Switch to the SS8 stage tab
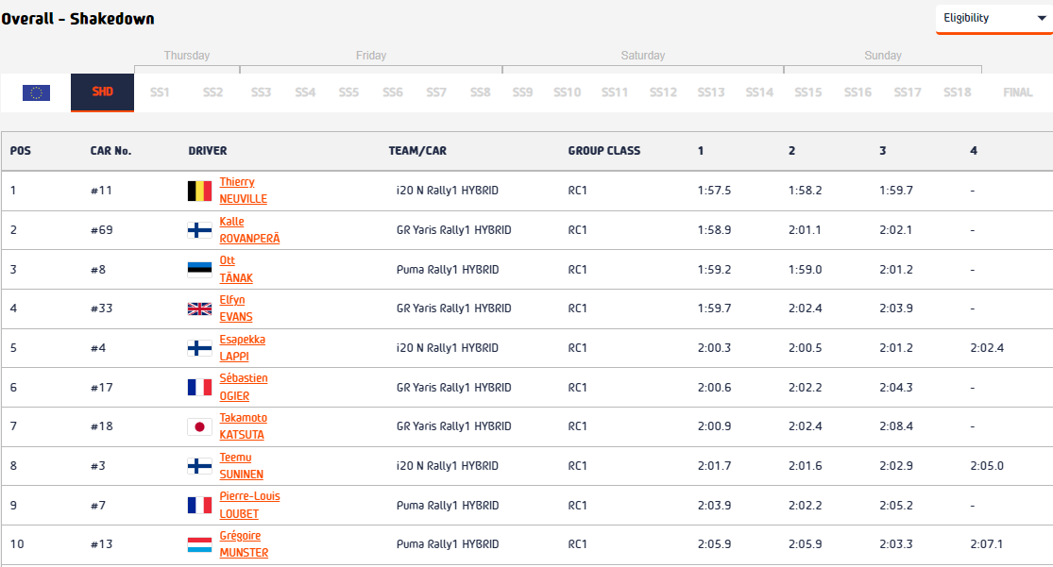This screenshot has height=567, width=1053. pos(480,92)
